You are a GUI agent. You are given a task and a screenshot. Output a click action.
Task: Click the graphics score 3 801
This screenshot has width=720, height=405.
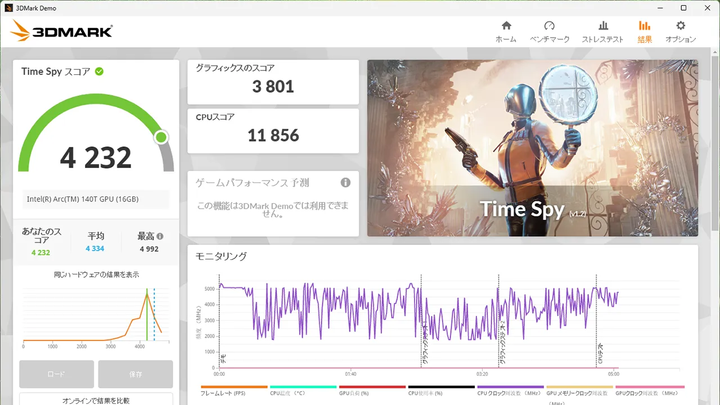[x=273, y=87]
